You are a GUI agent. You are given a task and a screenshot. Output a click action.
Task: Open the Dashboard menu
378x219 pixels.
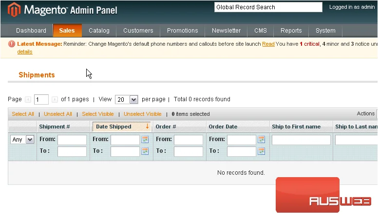point(31,31)
